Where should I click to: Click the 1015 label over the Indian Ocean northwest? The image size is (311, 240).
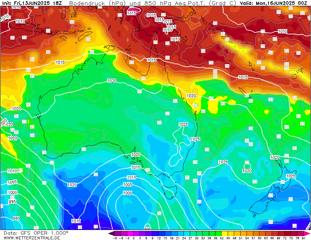pyautogui.click(x=60, y=63)
